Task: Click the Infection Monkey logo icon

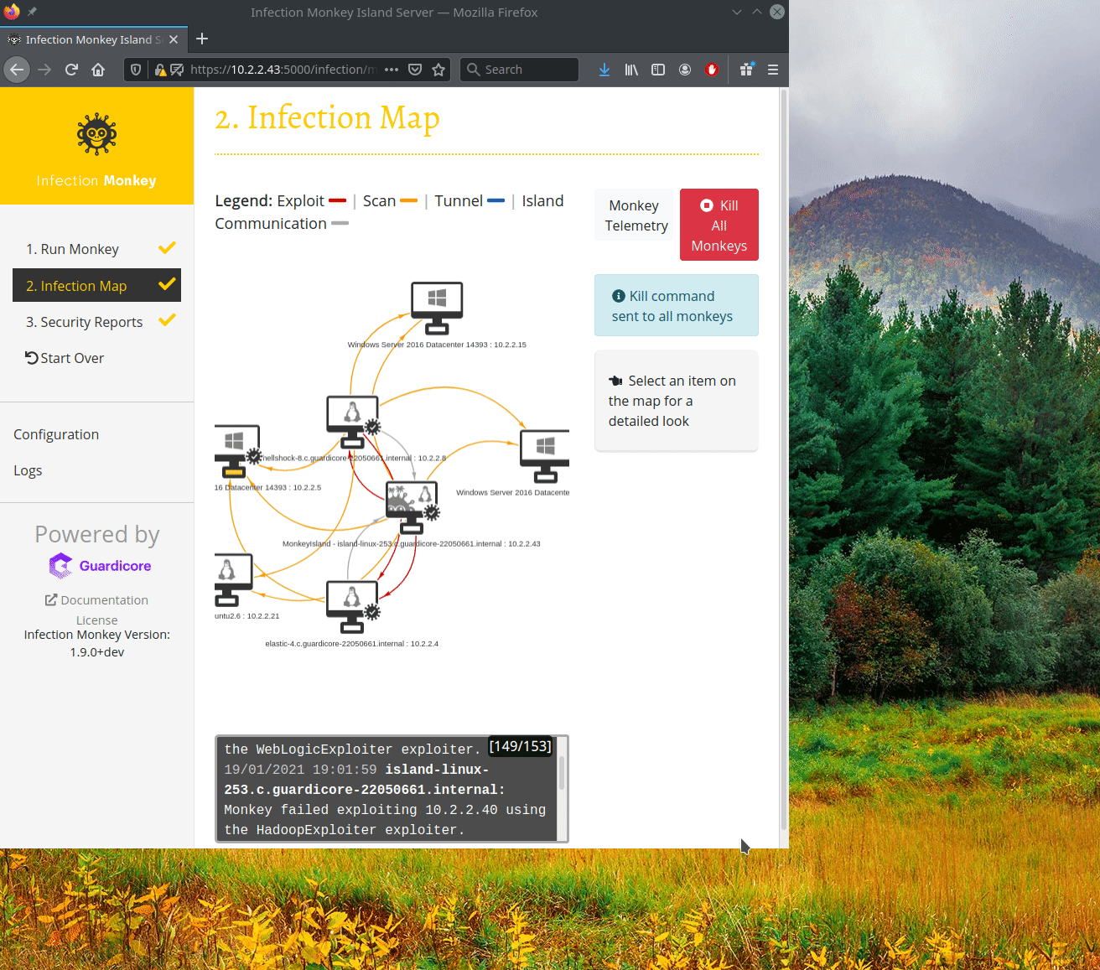Action: [96, 134]
